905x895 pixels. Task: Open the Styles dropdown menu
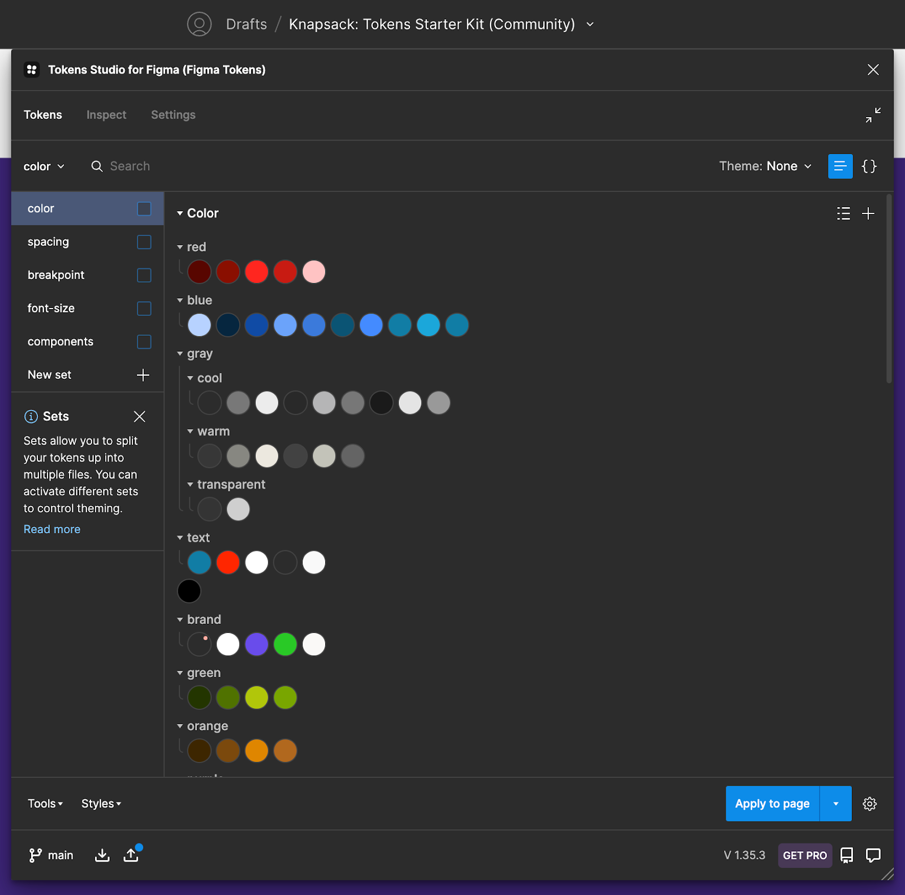click(101, 804)
